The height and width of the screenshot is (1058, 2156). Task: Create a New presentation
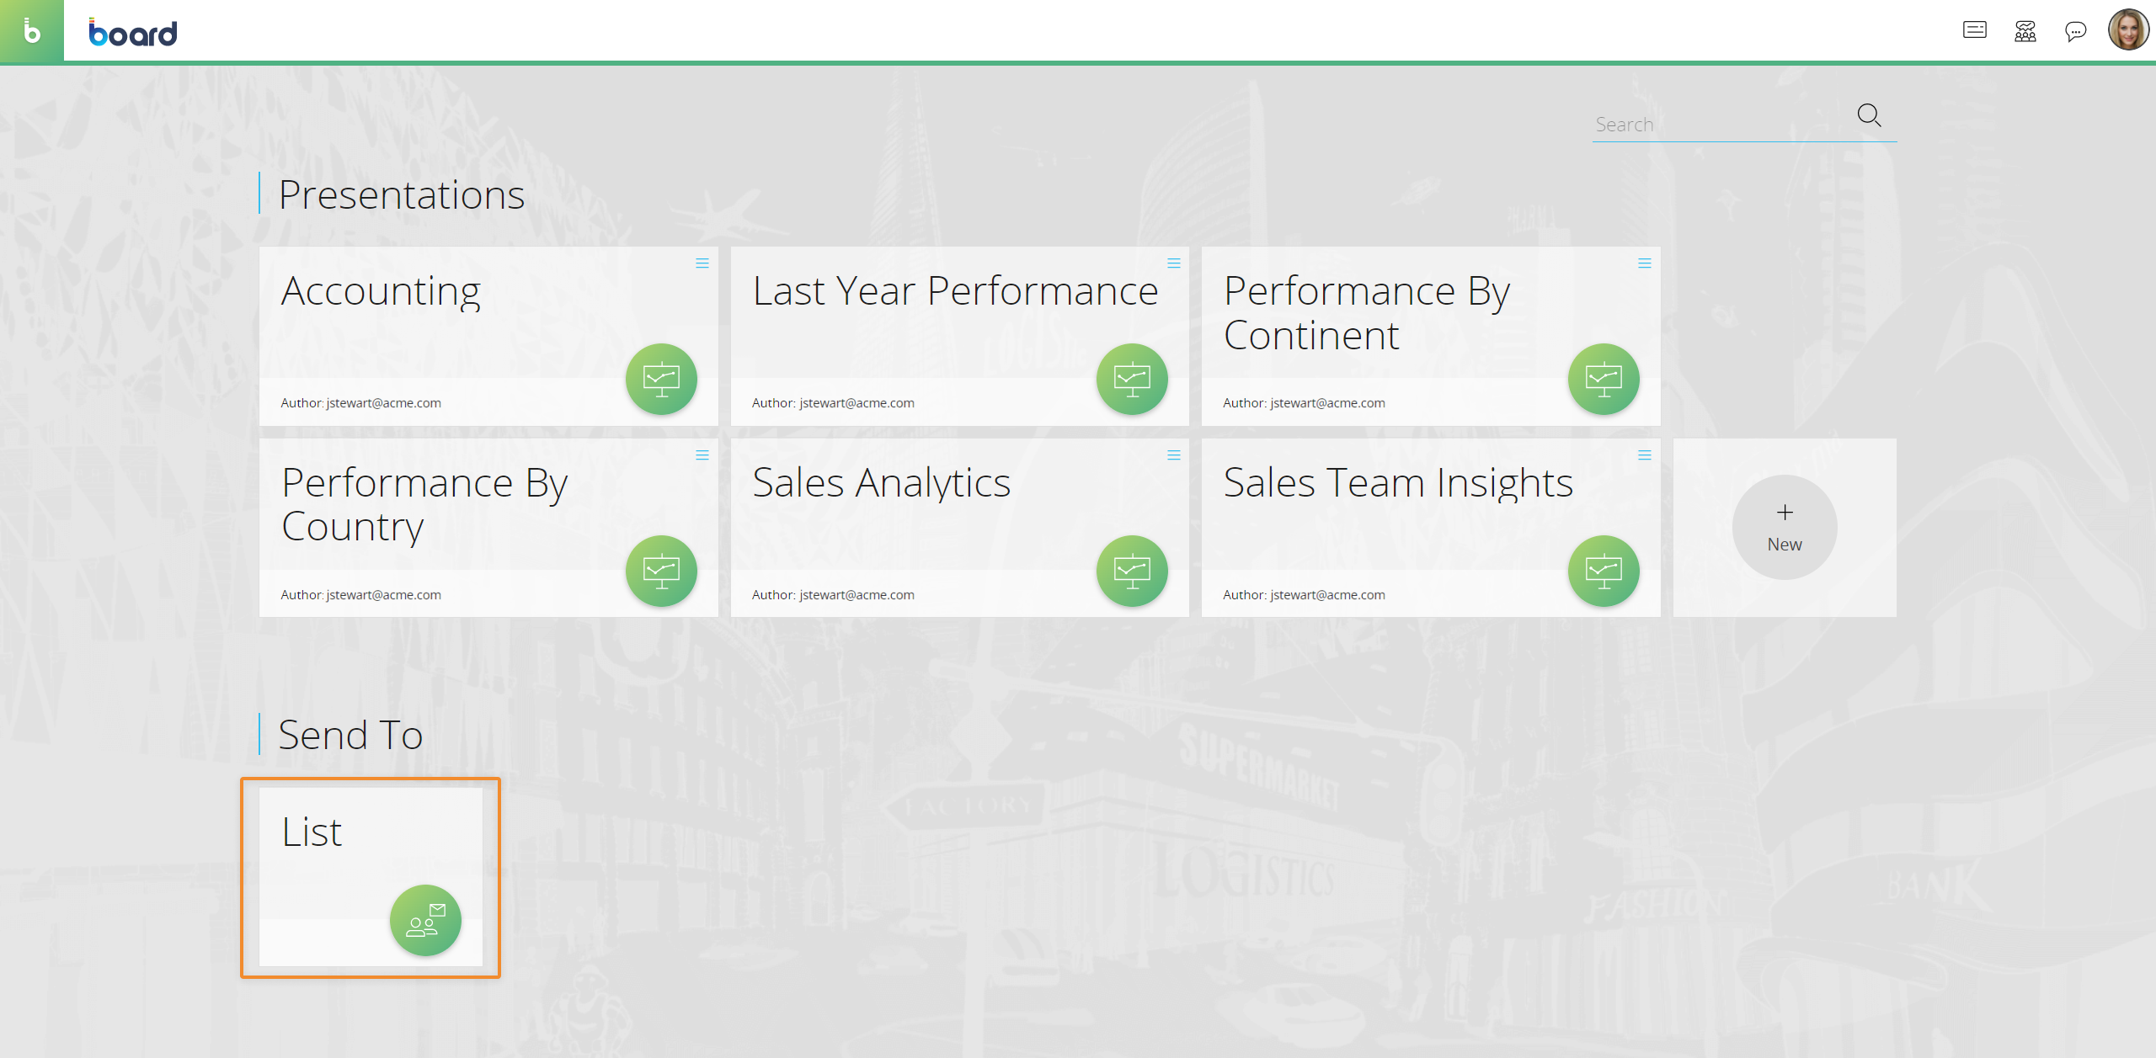pos(1785,528)
